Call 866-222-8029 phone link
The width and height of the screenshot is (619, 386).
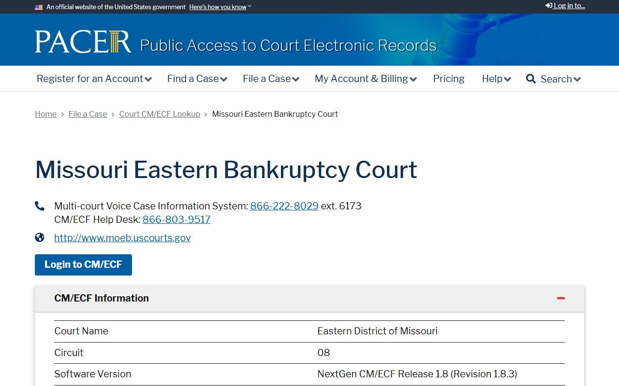point(284,206)
